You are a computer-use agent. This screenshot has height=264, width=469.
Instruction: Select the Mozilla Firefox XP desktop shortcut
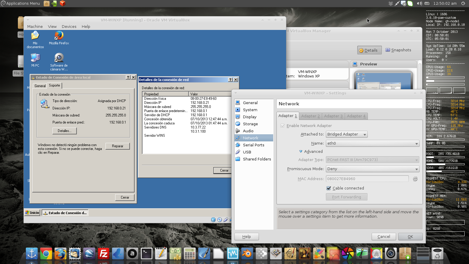(x=59, y=38)
